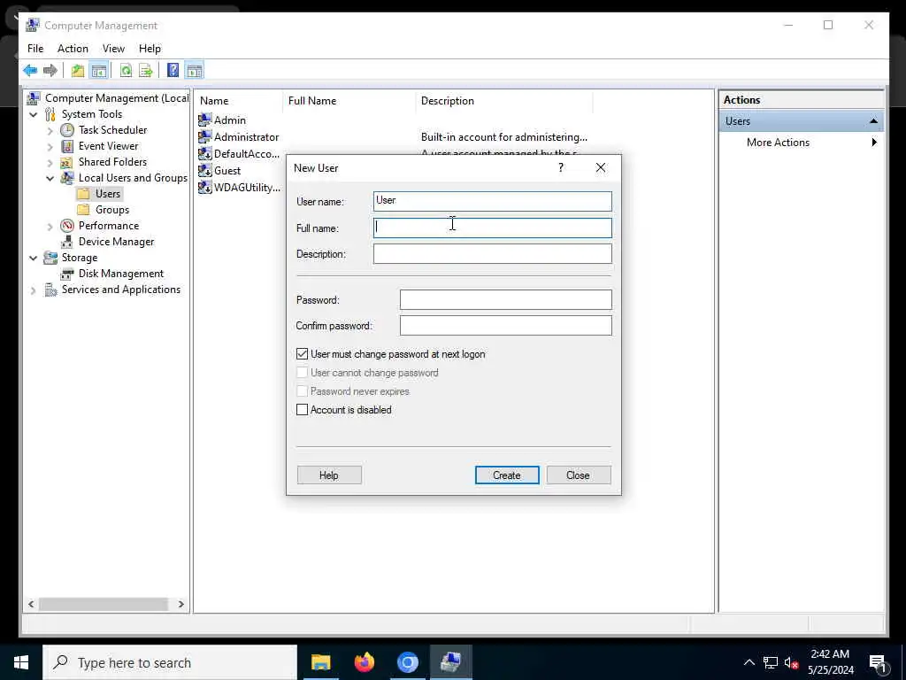Open Help via the toolbar question-mark icon
The width and height of the screenshot is (906, 680).
pos(173,71)
